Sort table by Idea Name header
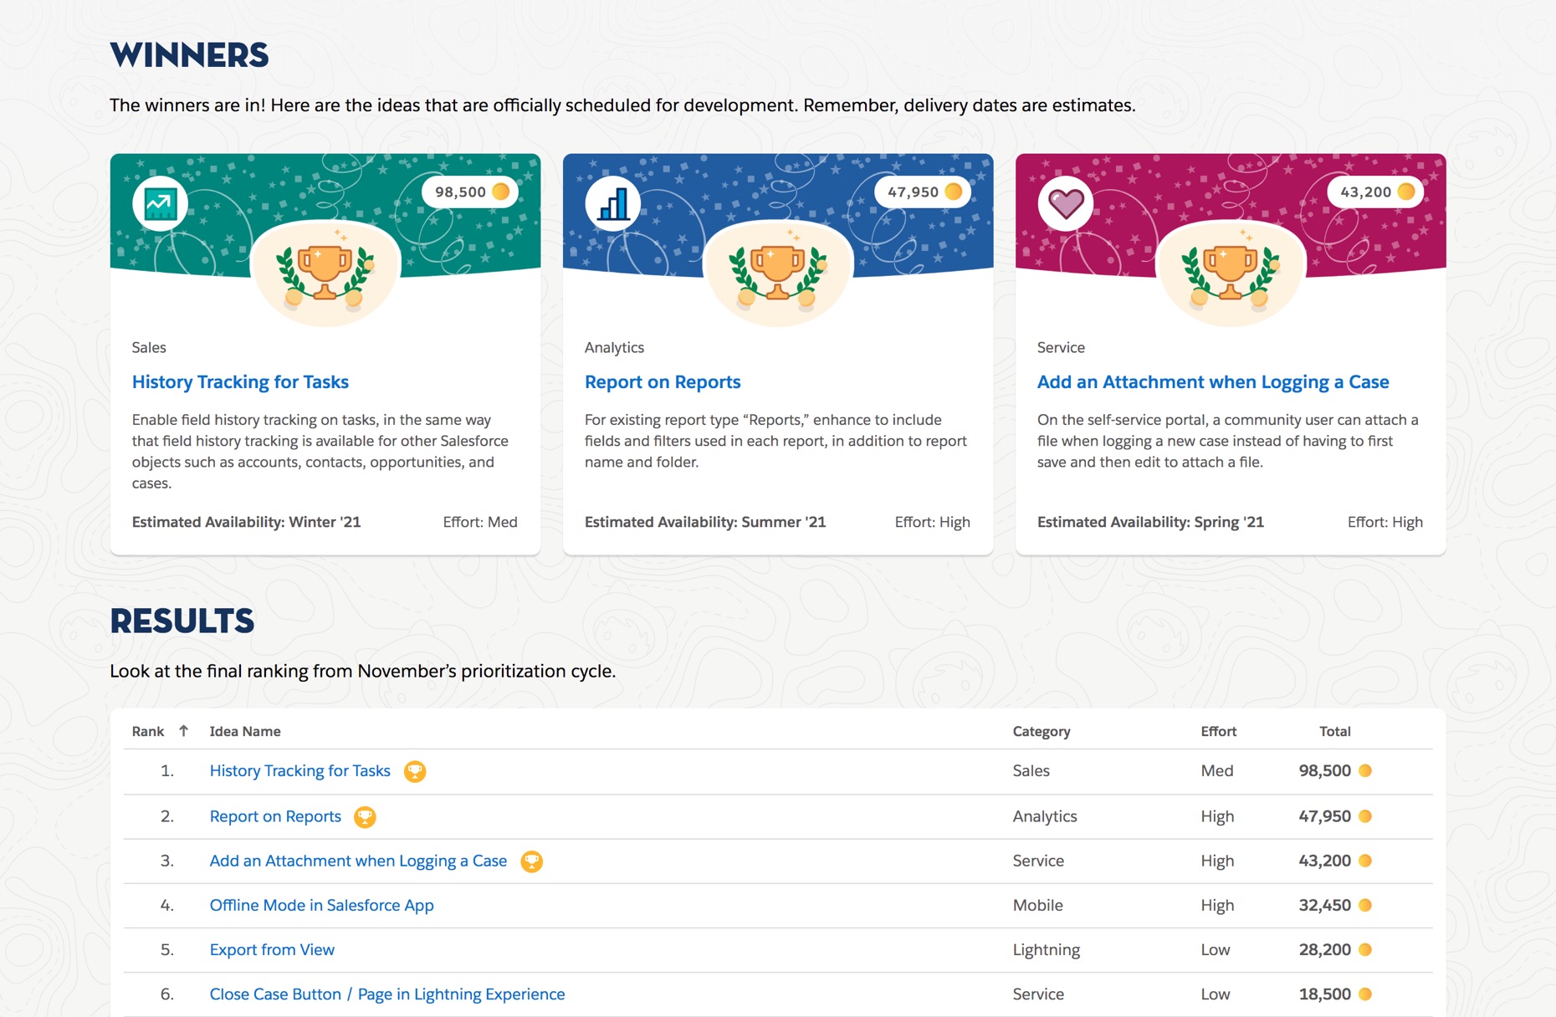 tap(245, 732)
